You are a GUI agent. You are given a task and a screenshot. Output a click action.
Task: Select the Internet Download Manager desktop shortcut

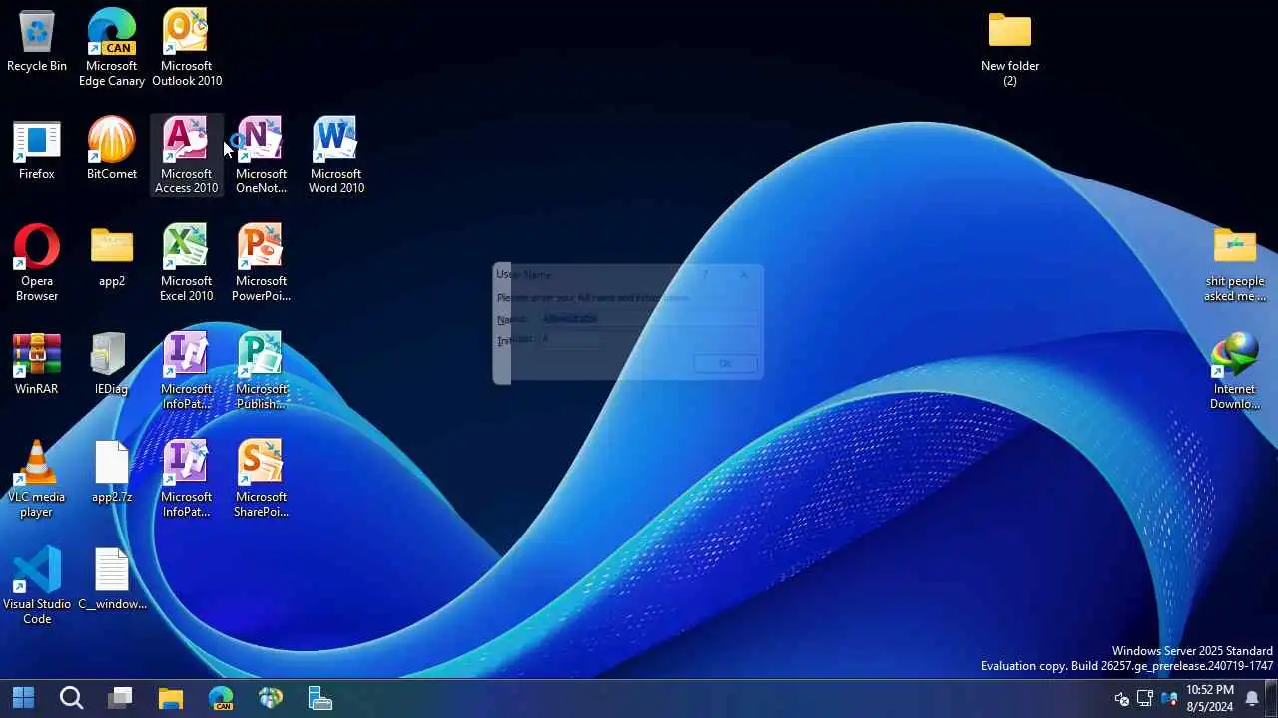1235,371
